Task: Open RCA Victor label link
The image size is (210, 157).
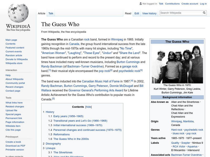Action: pyautogui.click(x=179, y=147)
